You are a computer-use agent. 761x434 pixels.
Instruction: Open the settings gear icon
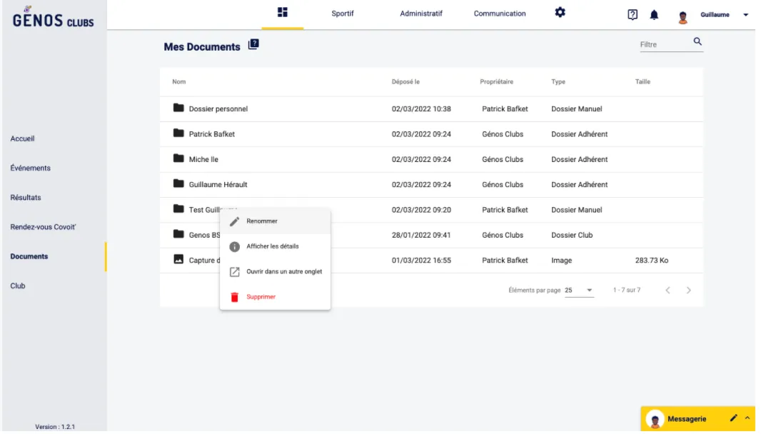click(x=560, y=13)
